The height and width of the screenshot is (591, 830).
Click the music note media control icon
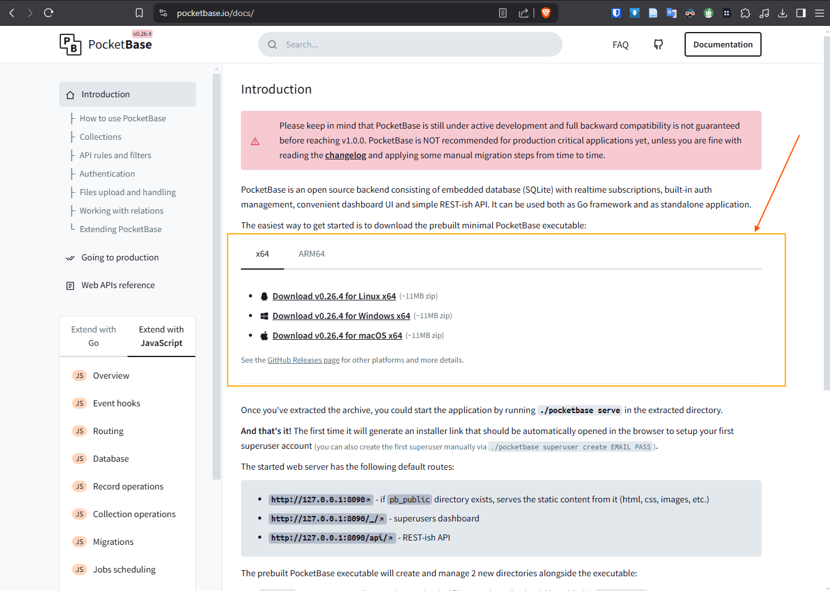[x=764, y=13]
